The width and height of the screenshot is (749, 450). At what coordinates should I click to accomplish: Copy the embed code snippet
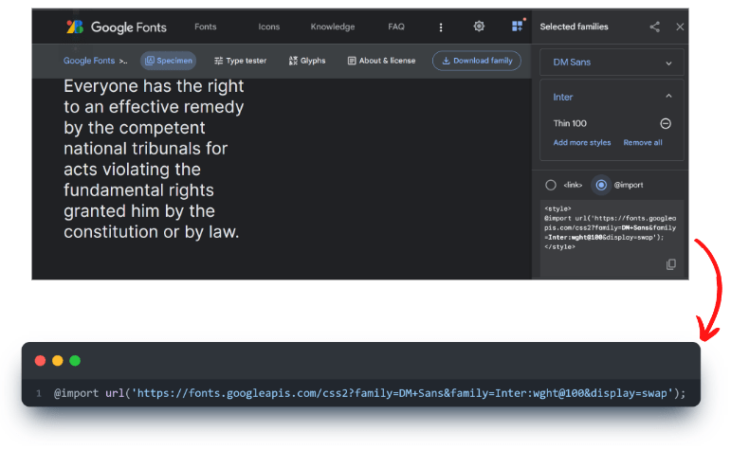pyautogui.click(x=671, y=264)
